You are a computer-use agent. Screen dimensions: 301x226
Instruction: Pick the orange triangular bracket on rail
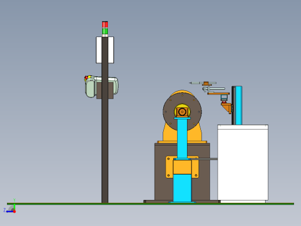[226, 108]
